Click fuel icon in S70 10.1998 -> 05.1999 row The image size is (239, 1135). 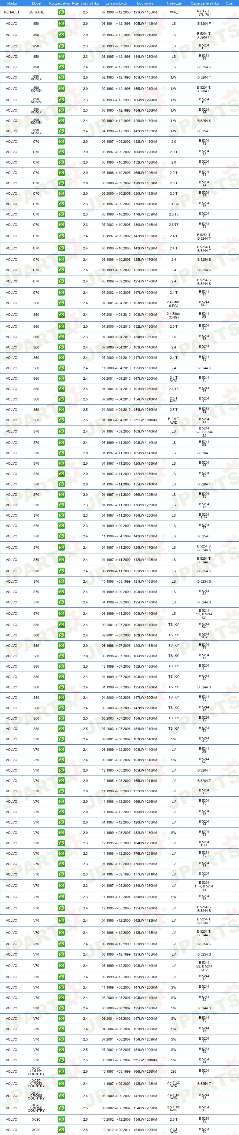point(61,582)
